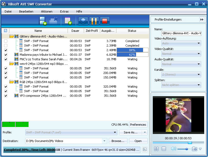Click the Open destination button
The width and height of the screenshot is (208, 157).
138,141
